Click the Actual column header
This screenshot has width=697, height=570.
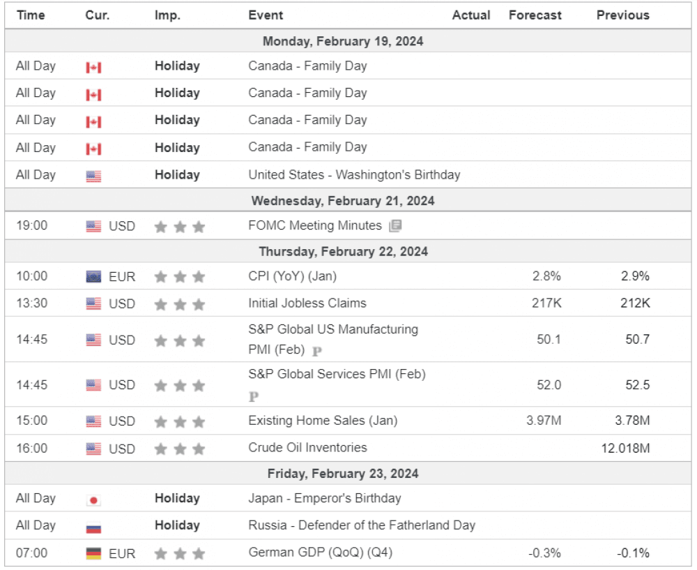[471, 15]
